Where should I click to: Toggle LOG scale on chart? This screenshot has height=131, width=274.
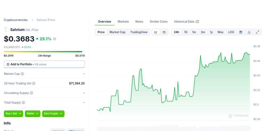point(231,32)
